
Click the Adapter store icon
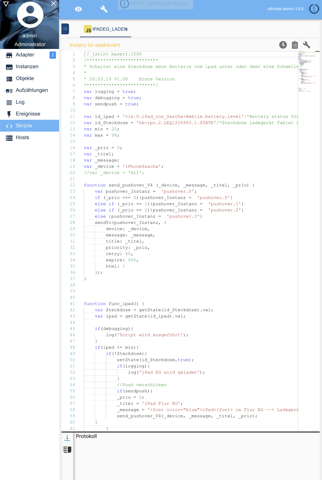(9, 55)
